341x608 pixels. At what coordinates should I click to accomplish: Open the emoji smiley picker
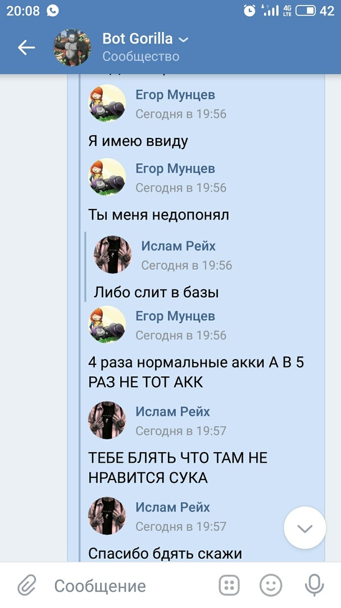271,585
